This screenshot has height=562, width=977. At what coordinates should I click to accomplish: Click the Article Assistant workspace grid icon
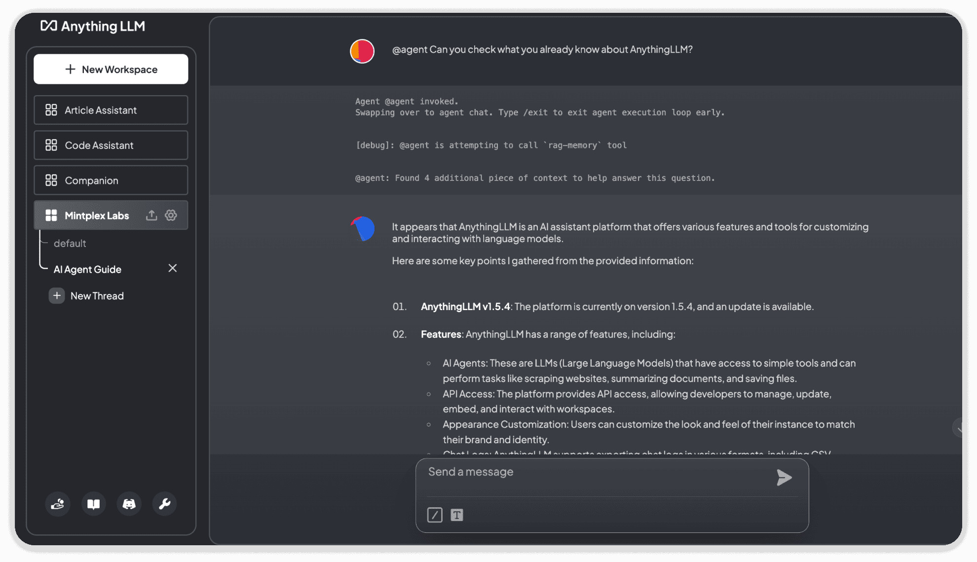point(51,110)
